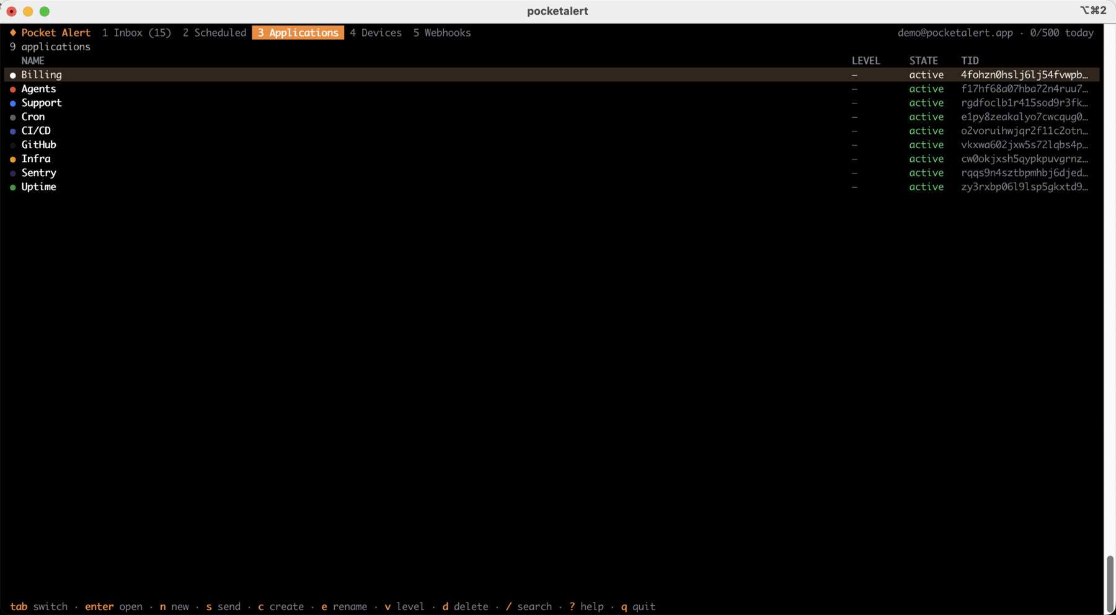The height and width of the screenshot is (615, 1116).
Task: Click the STATE column header
Action: coord(923,61)
